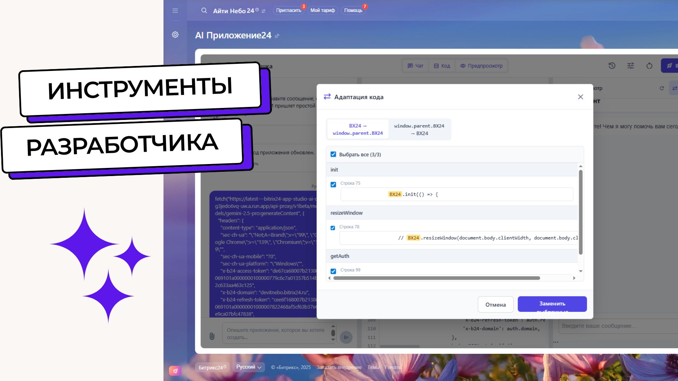Toggle the Выбрать все checkbox
Viewport: 678px width, 381px height.
point(333,154)
